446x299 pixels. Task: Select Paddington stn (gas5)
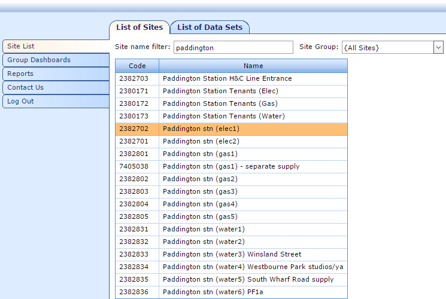point(231,216)
